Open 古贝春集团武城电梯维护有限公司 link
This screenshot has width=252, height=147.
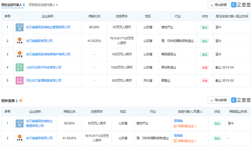48,54
